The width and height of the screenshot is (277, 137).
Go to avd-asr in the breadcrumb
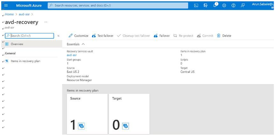[24, 14]
